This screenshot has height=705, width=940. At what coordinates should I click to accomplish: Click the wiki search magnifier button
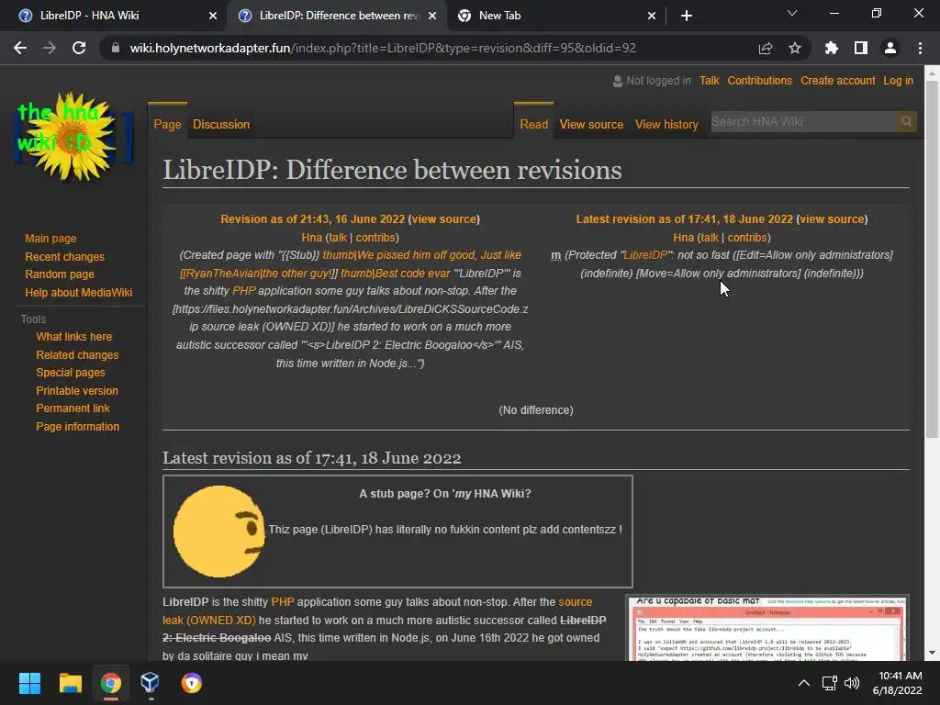[906, 122]
